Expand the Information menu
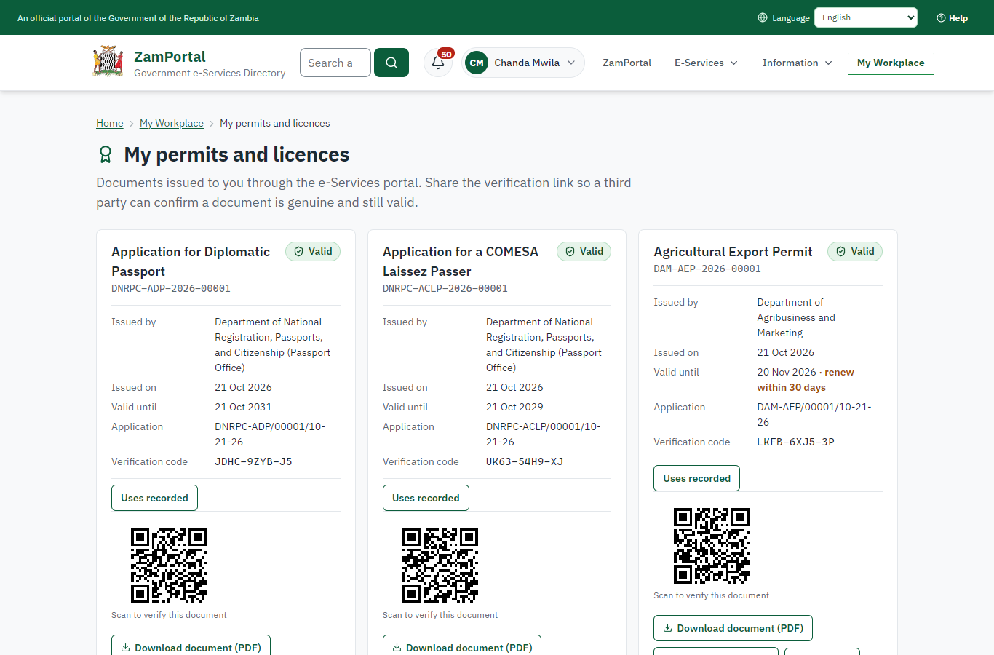Image resolution: width=994 pixels, height=655 pixels. click(797, 63)
